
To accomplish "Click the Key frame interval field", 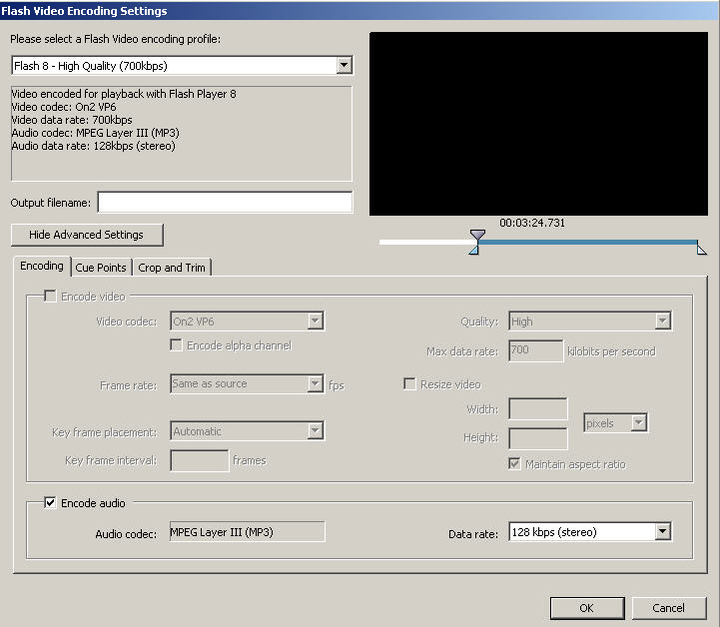I will pyautogui.click(x=200, y=460).
